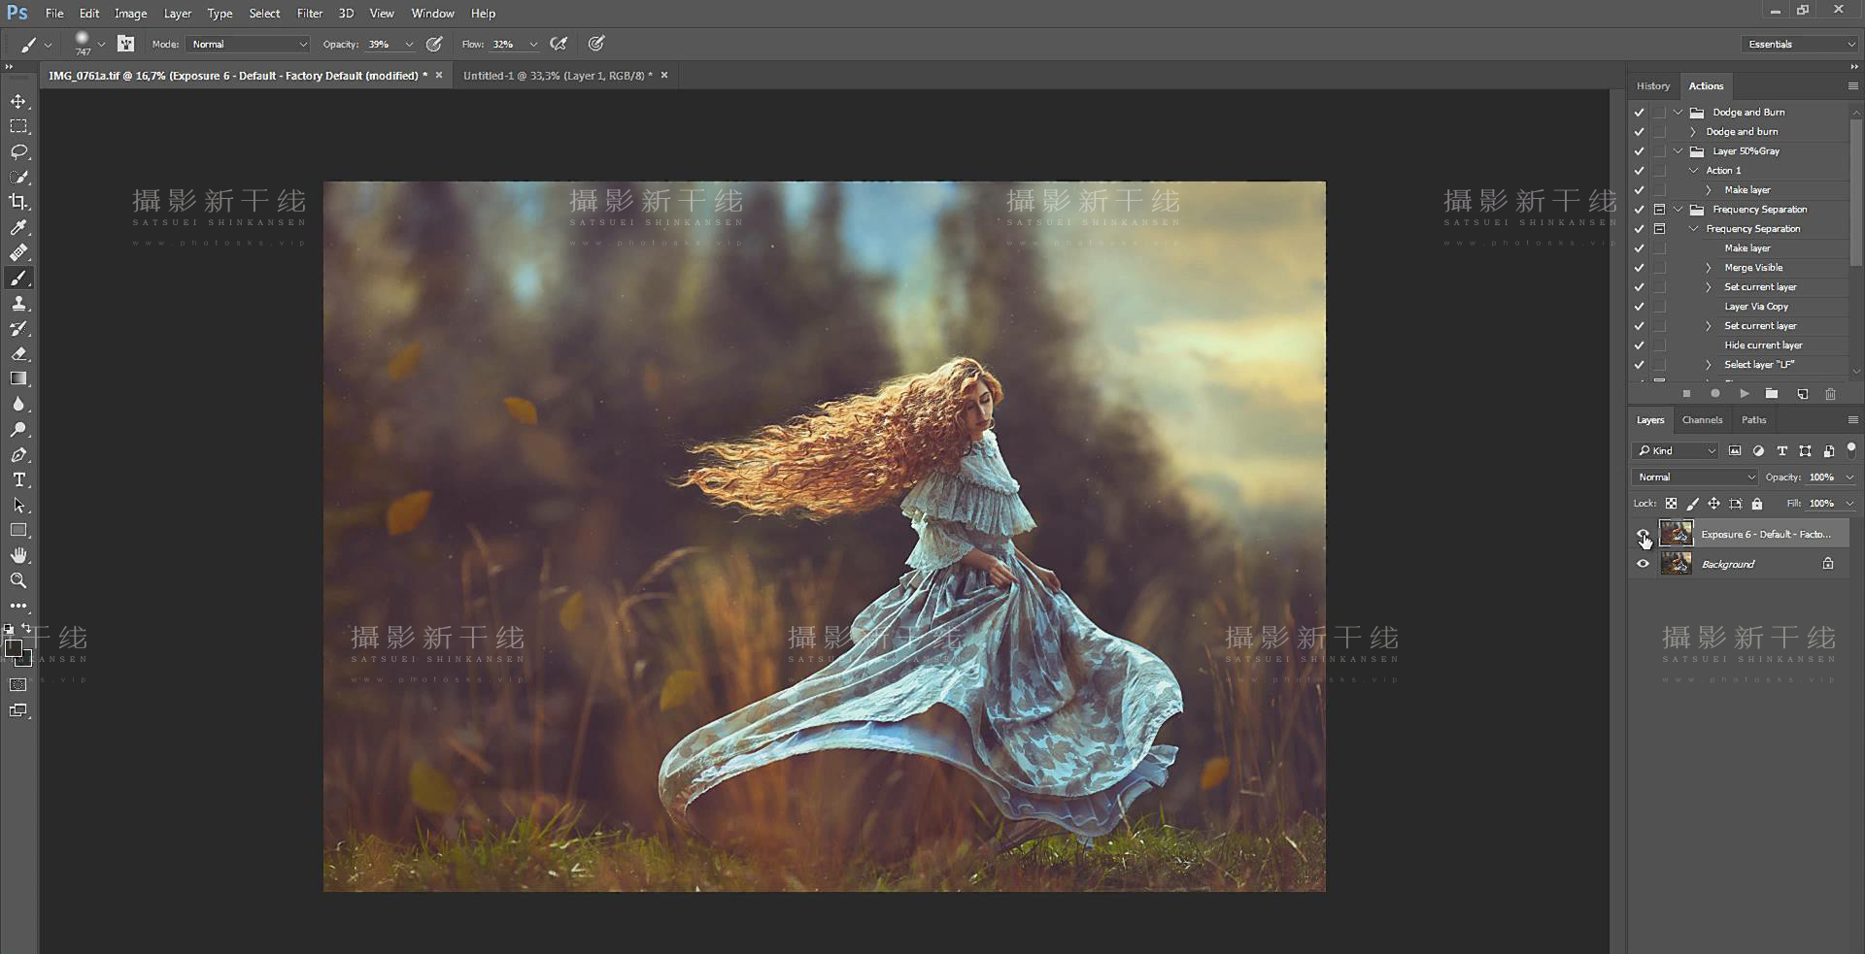Change screen mode icon in toolbar
Screen dimensions: 1865x954
coord(18,710)
